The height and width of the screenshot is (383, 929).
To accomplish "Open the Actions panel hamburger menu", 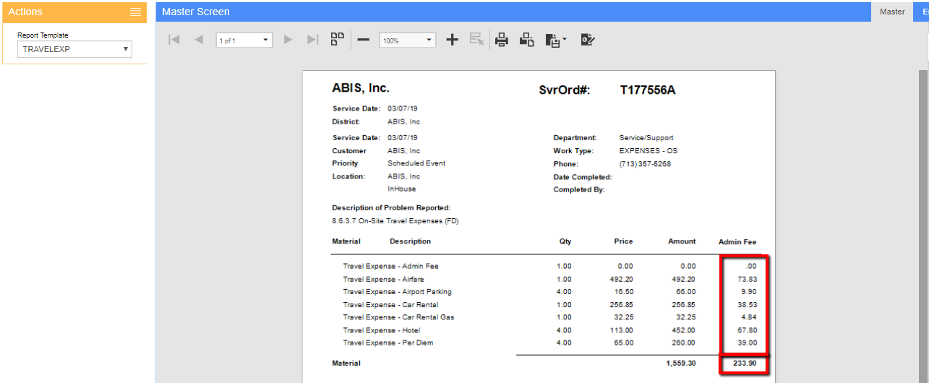I will [135, 12].
